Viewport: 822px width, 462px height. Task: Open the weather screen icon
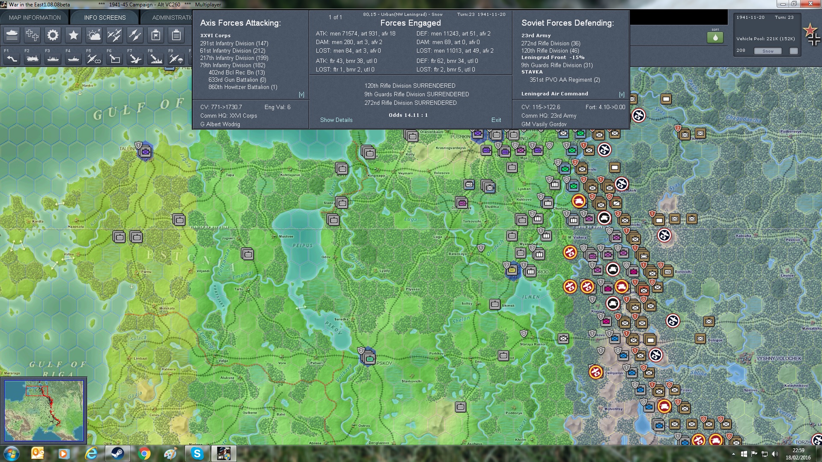click(94, 35)
